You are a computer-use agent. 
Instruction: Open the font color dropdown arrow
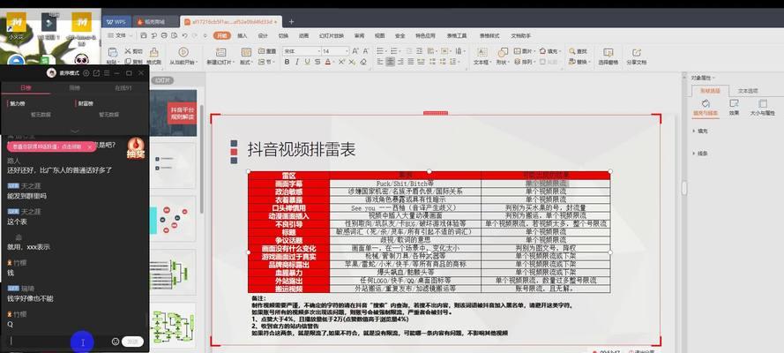333,62
